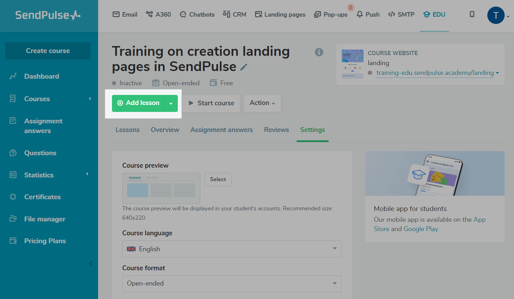Open Dashboard from the sidebar

point(42,76)
